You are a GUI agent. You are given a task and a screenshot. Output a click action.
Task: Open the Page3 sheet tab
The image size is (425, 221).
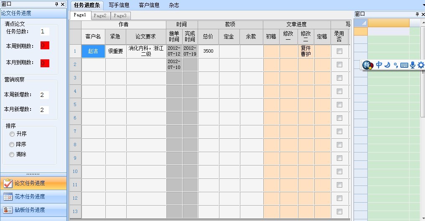pyautogui.click(x=120, y=16)
